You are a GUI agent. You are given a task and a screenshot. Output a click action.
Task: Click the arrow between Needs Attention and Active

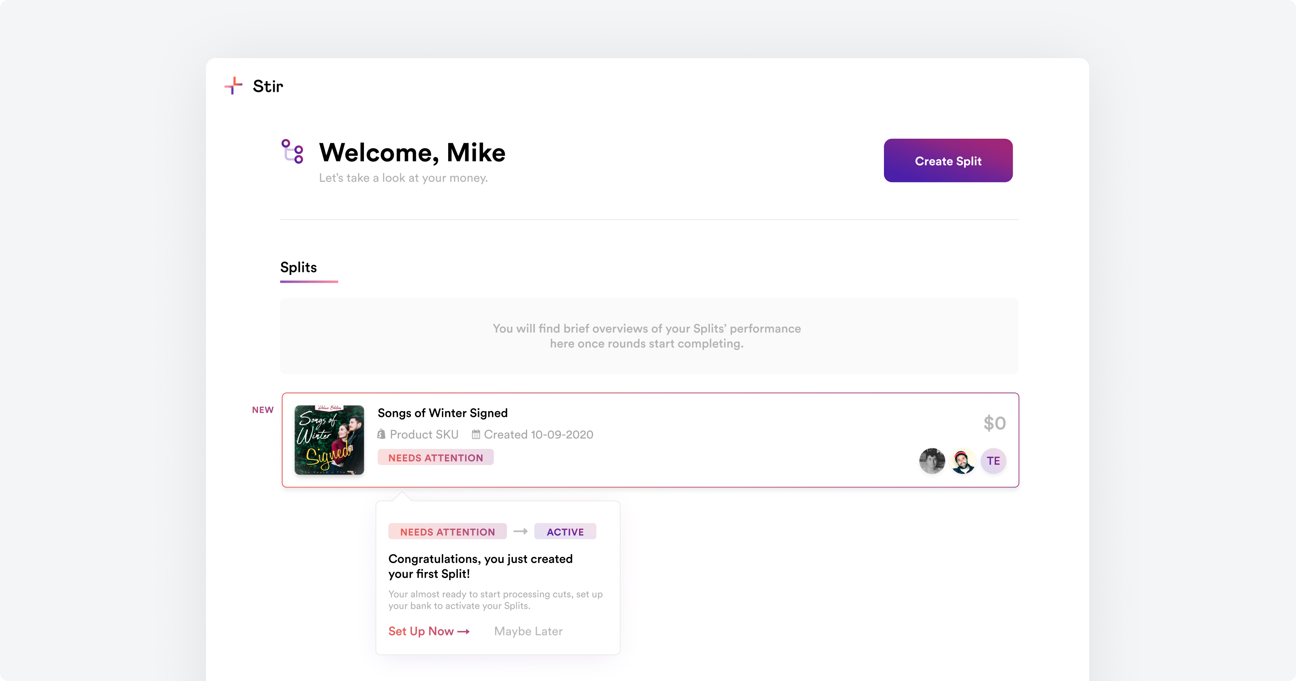520,531
